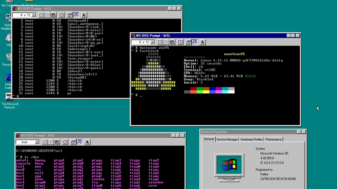This screenshot has width=337, height=189.
Task: Click Font 'A' button in ls /dev window
Action: 87,142
